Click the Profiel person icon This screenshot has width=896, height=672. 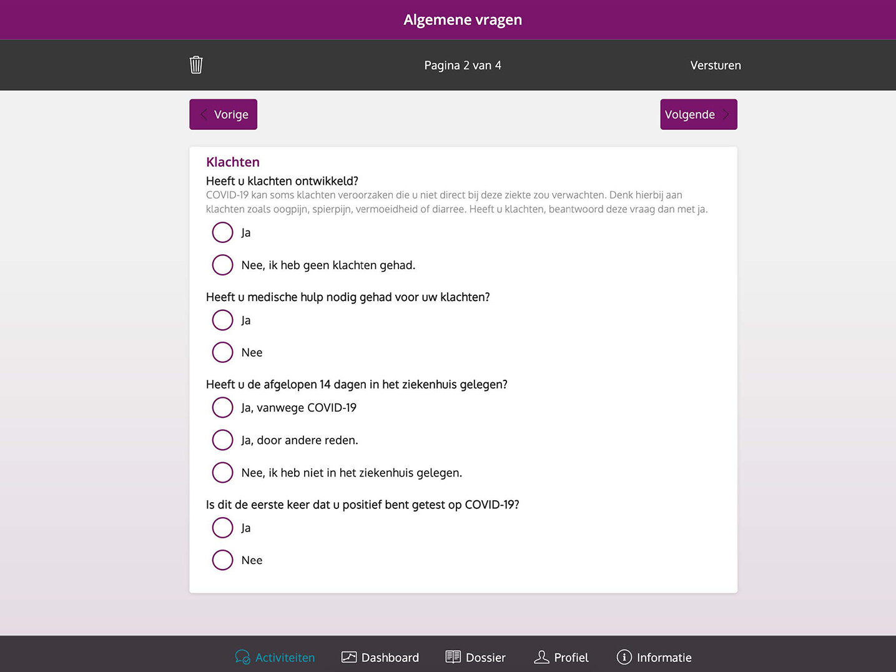click(541, 657)
